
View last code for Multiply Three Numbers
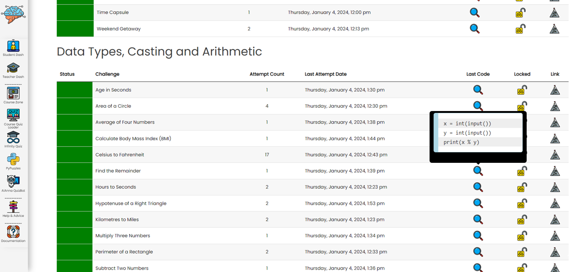478,236
